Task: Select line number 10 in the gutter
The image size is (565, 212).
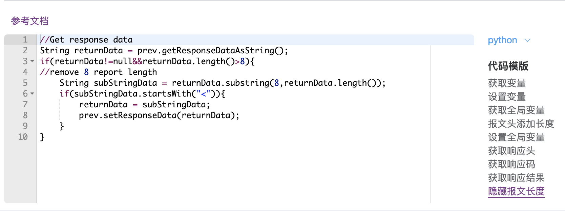Action: pyautogui.click(x=22, y=137)
